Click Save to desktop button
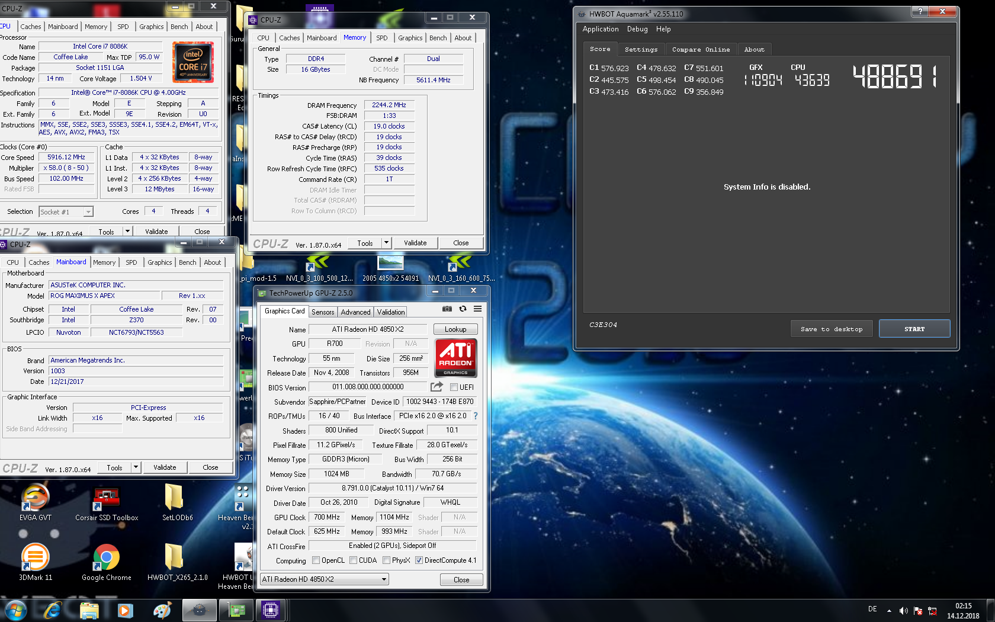Screen dimensions: 995x622 click(832, 329)
